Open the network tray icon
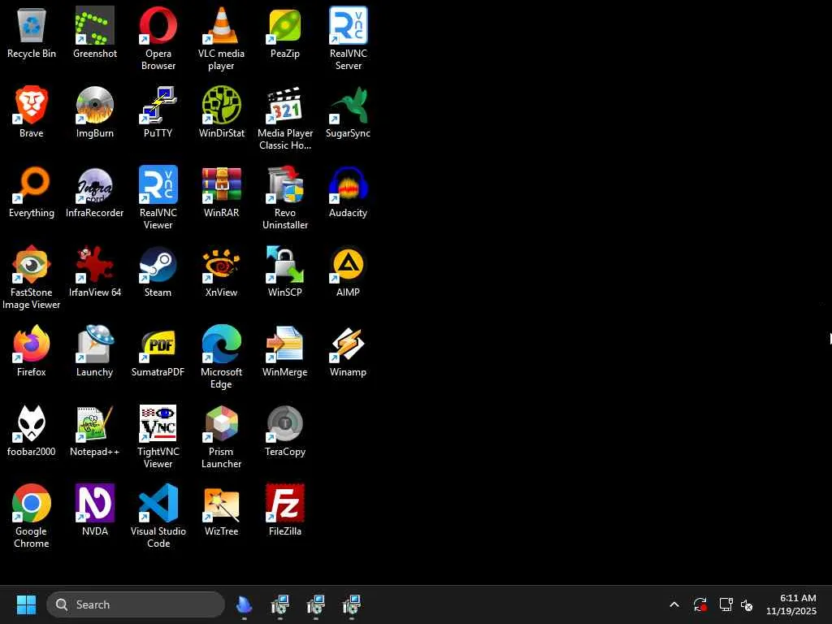 coord(726,604)
